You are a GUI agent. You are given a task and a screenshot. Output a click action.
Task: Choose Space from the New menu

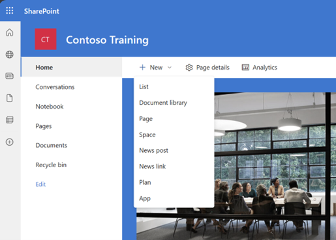click(174, 135)
